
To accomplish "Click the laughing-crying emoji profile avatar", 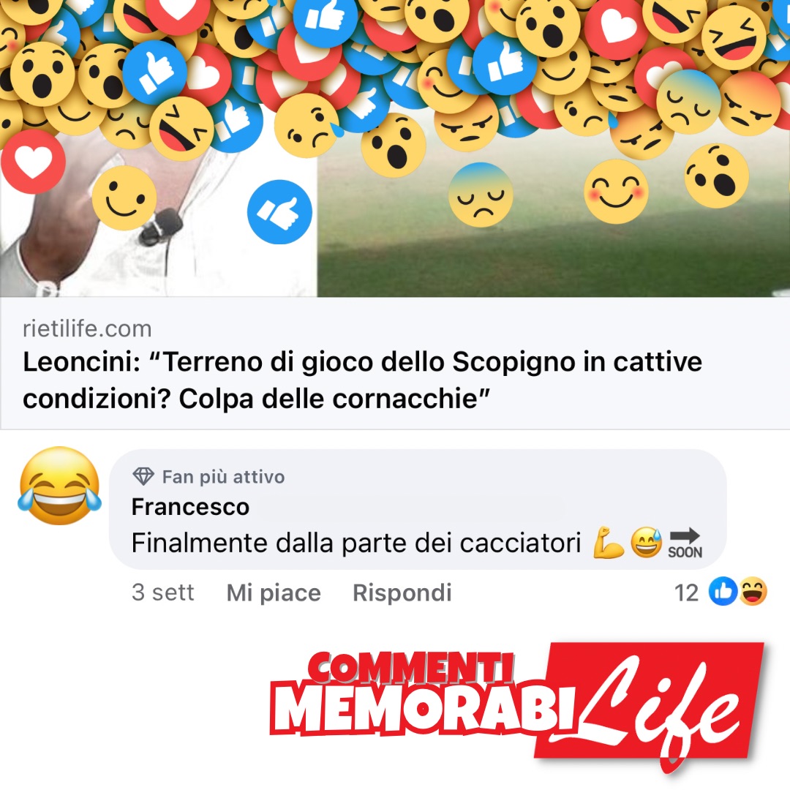I will point(60,486).
